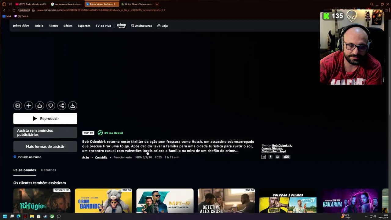Open Xbox app from taskbar

(x=52, y=216)
